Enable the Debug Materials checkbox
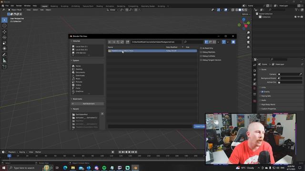The image size is (305, 171). coord(201,52)
